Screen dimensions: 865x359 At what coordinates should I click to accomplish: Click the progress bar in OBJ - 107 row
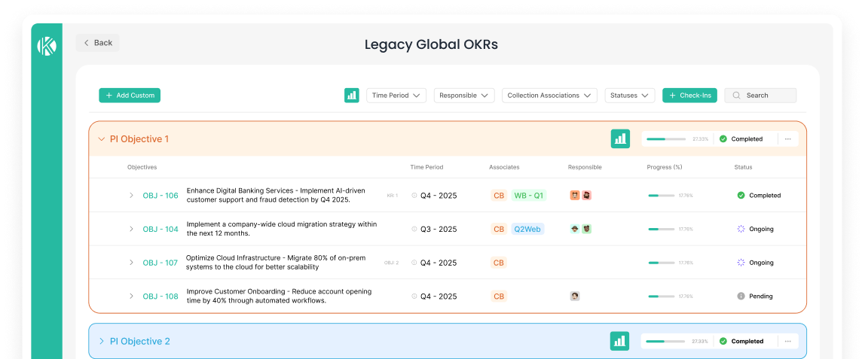click(x=662, y=263)
